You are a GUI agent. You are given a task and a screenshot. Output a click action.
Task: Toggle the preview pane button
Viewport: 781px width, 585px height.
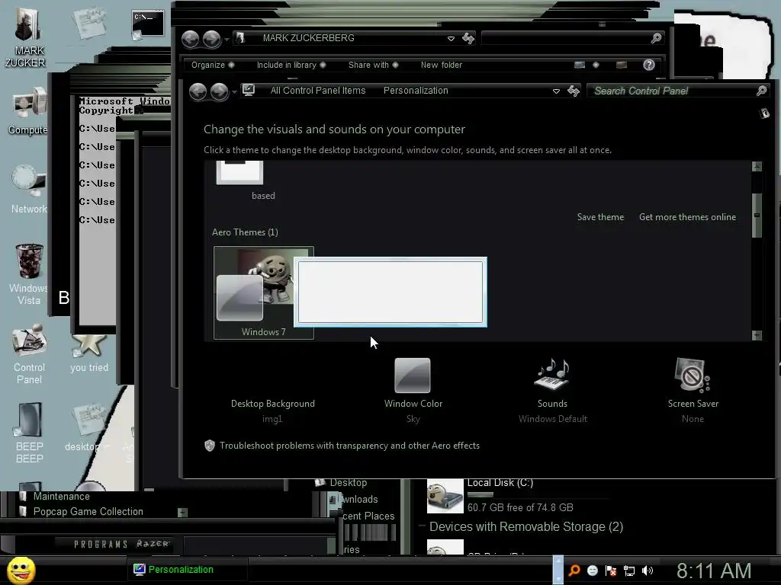click(621, 65)
